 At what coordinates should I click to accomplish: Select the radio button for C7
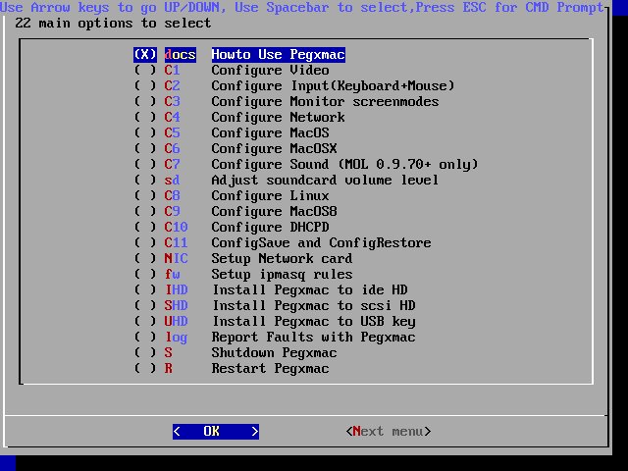pyautogui.click(x=145, y=164)
